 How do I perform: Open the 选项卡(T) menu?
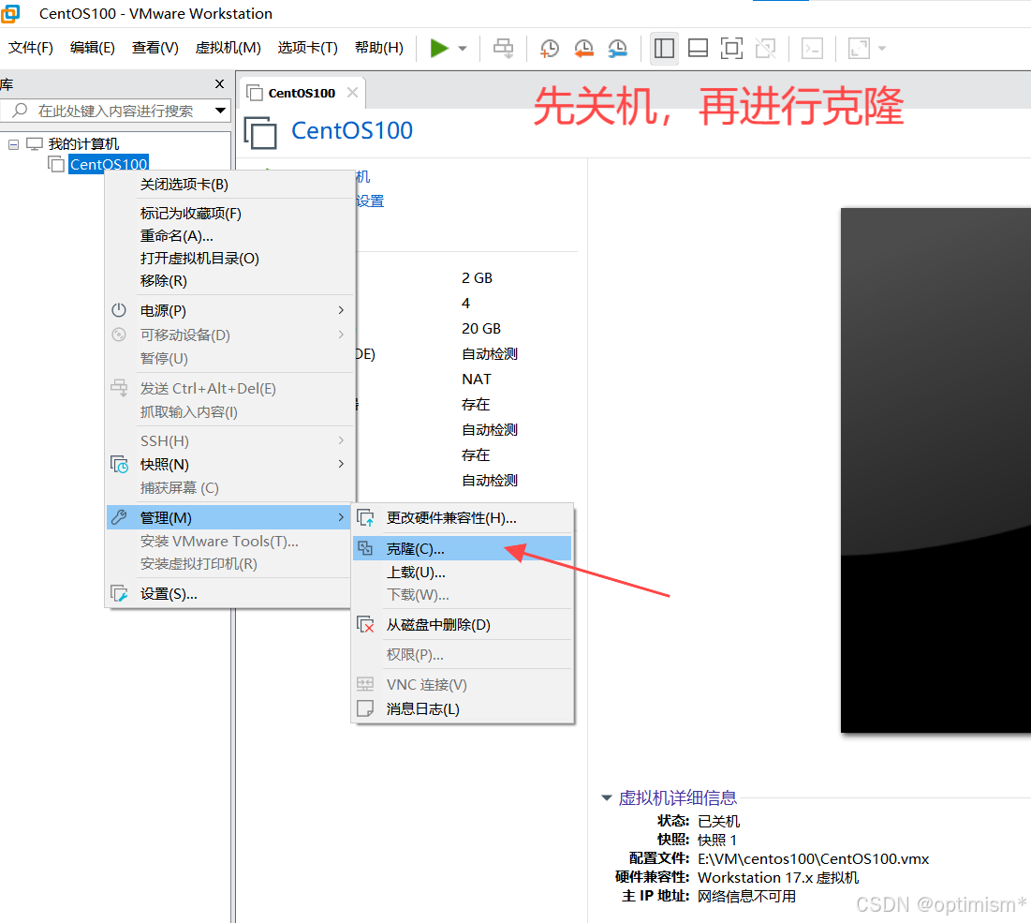tap(307, 48)
